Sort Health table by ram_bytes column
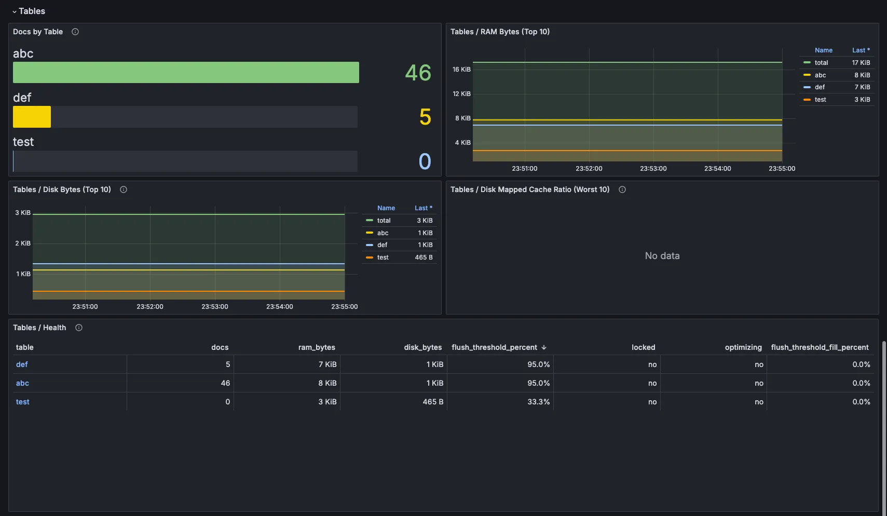This screenshot has width=887, height=516. 317,347
